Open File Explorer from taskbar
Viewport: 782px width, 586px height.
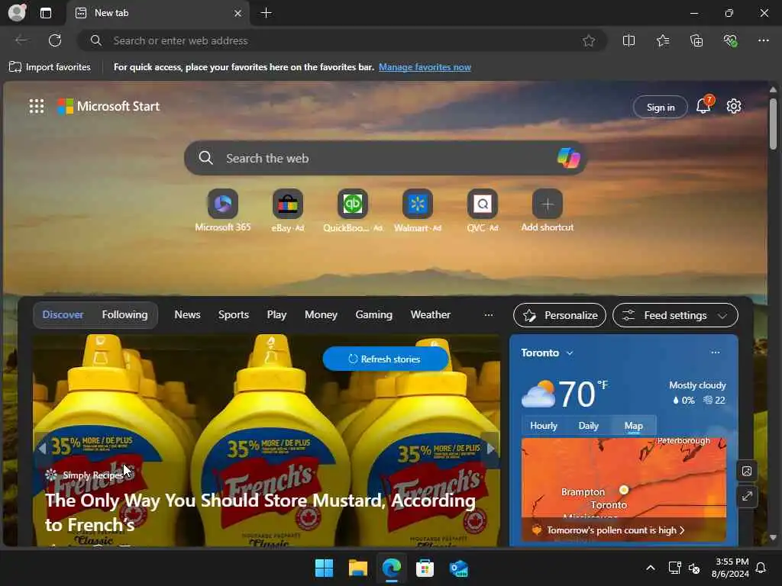[357, 568]
